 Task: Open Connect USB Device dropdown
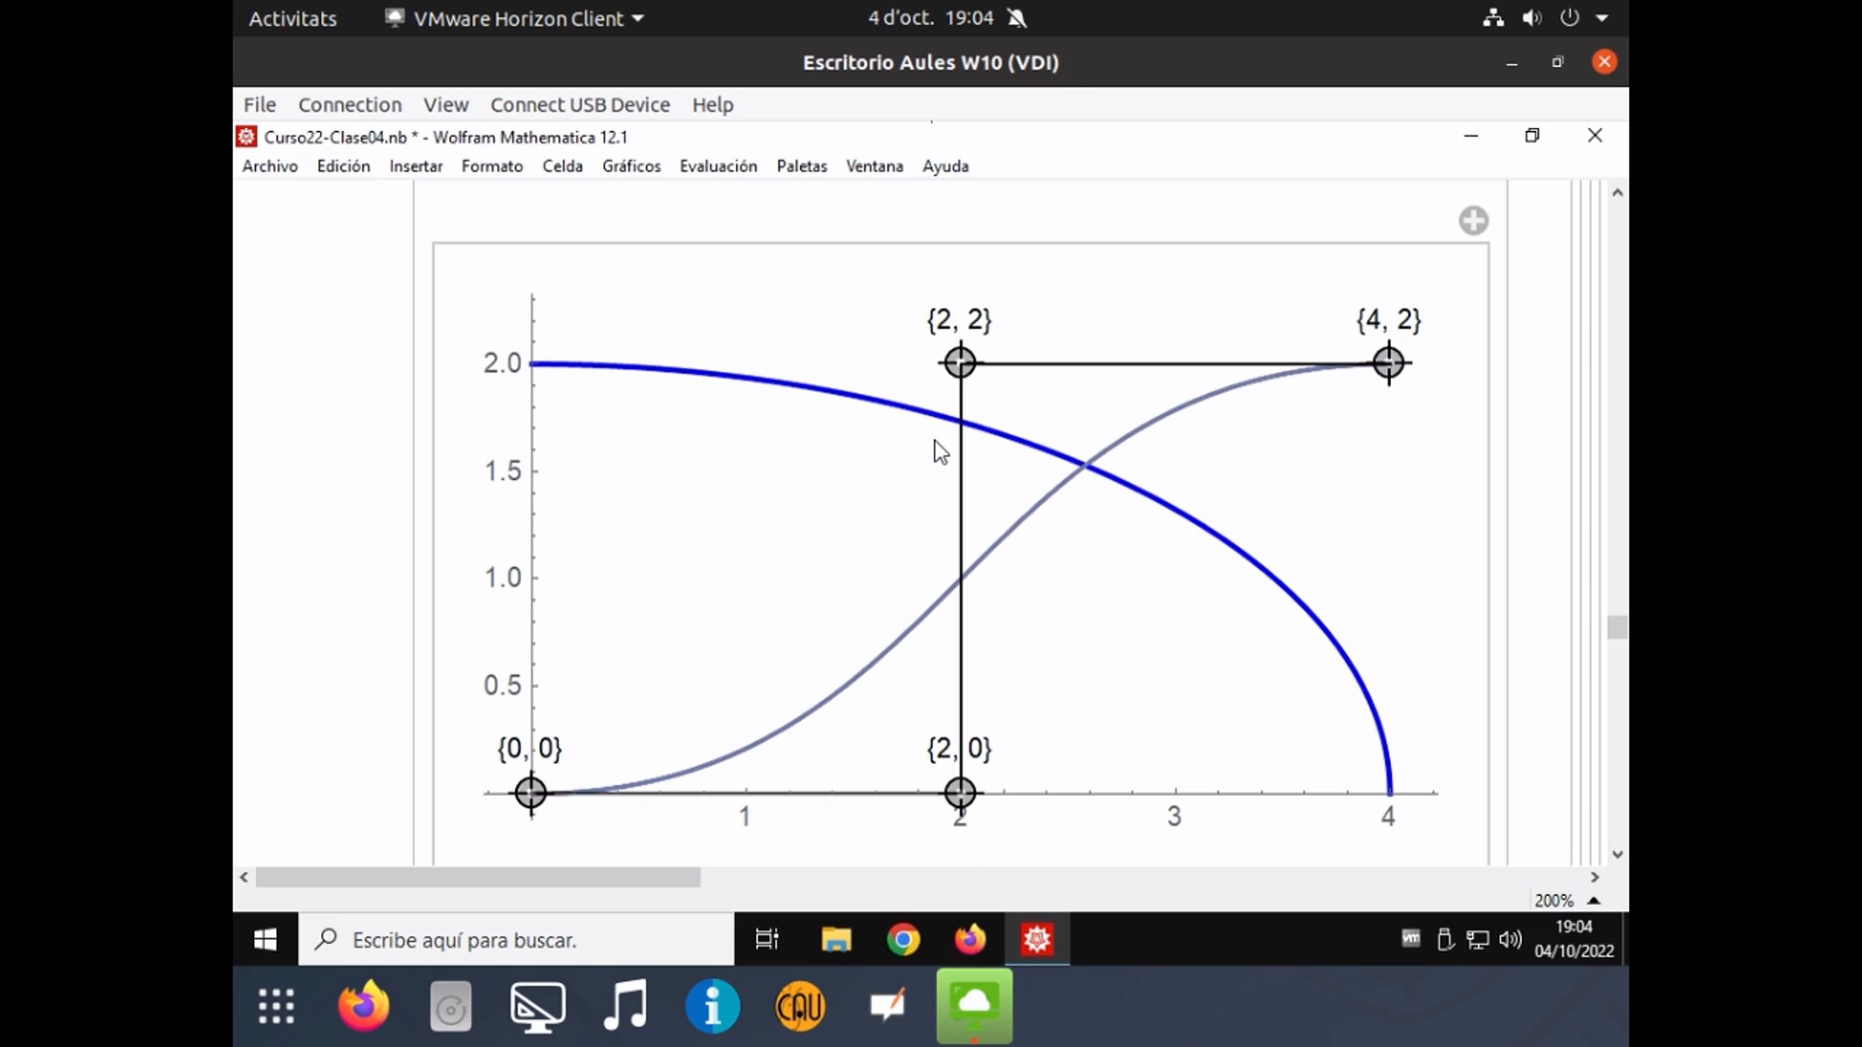pyautogui.click(x=581, y=105)
